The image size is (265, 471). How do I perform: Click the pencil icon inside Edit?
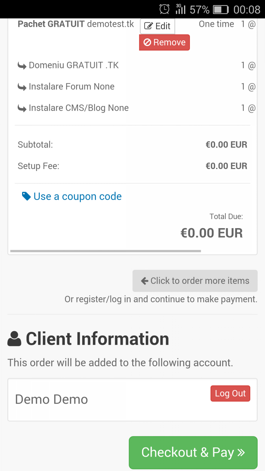[148, 26]
